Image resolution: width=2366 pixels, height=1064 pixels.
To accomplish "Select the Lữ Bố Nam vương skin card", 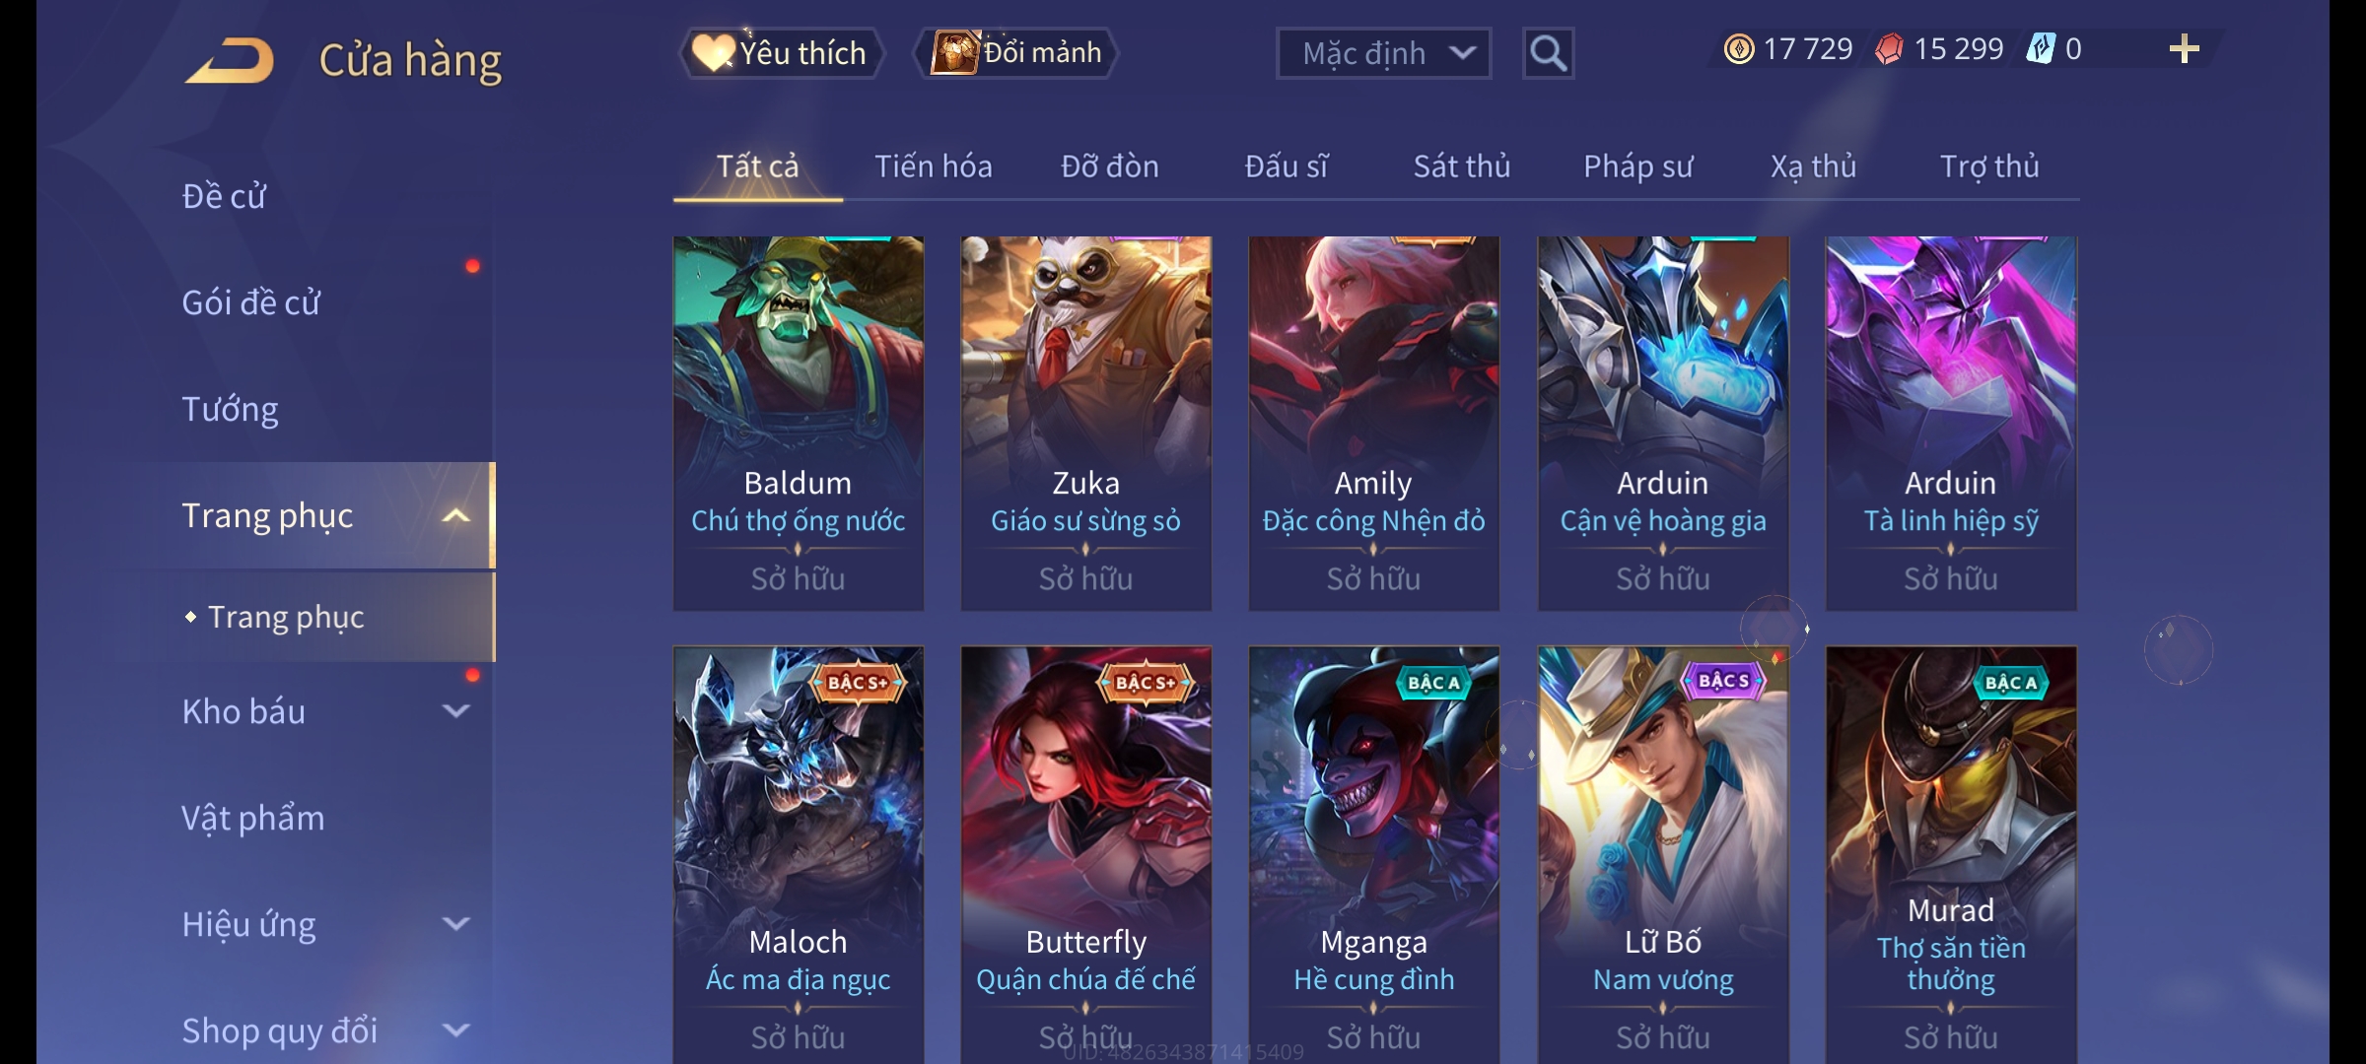I will 1663,854.
